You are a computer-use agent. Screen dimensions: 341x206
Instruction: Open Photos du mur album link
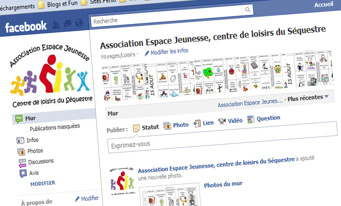point(223,185)
